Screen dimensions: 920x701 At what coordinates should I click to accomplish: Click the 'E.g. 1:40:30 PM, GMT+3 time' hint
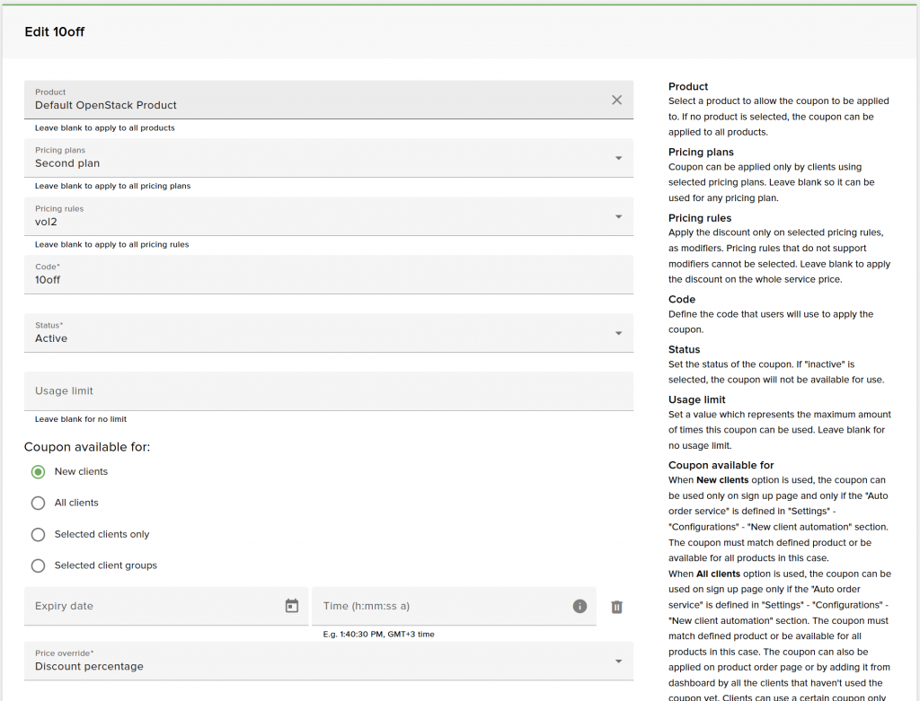378,635
